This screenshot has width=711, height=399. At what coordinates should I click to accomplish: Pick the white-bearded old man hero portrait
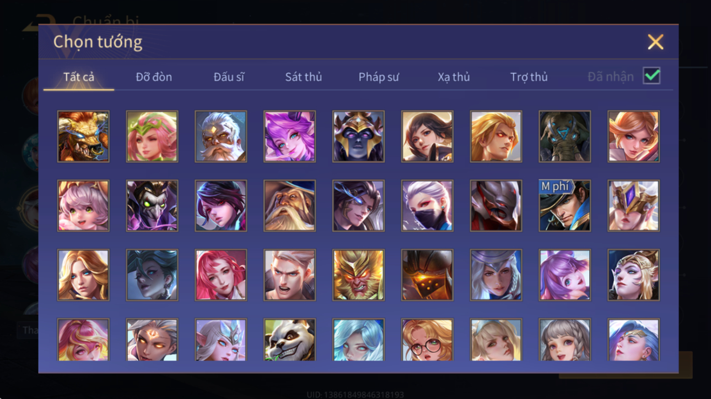click(x=220, y=136)
